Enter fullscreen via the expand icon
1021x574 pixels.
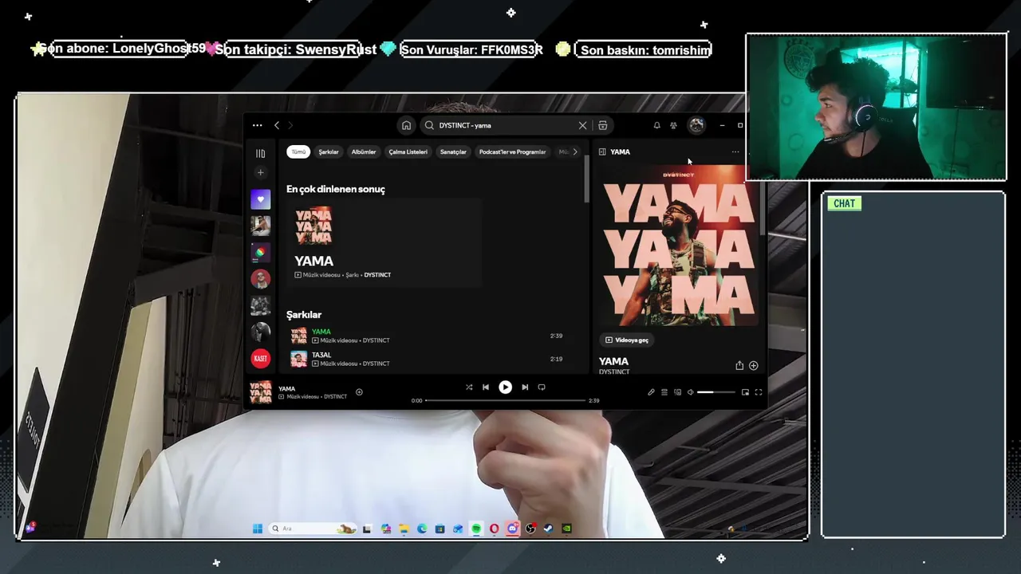[759, 392]
